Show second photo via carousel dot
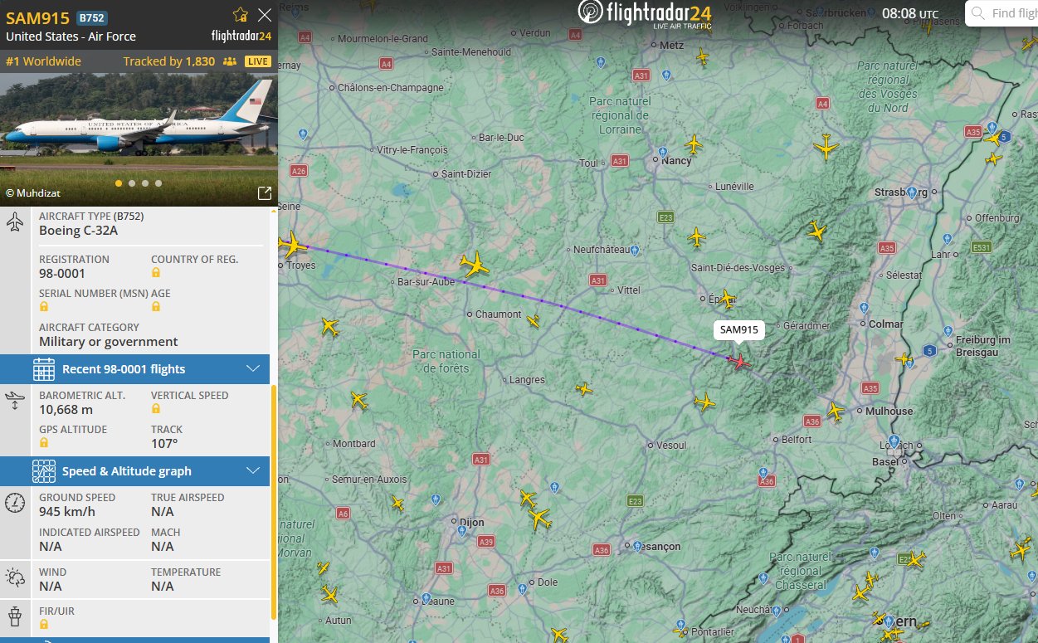This screenshot has height=643, width=1038. pyautogui.click(x=132, y=183)
